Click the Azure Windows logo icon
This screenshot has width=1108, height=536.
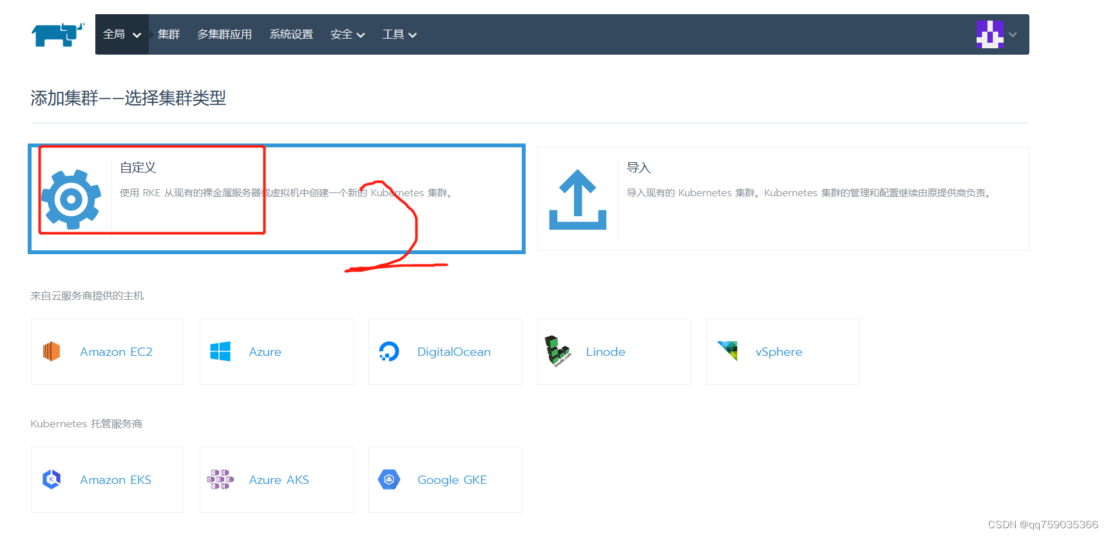(220, 351)
